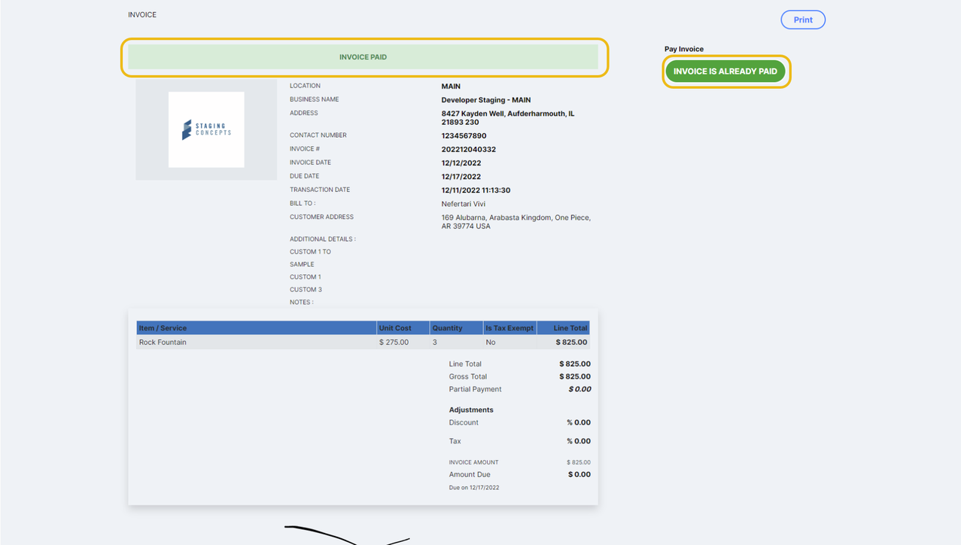Click the Staging Concepts logo image
This screenshot has height=545, width=961.
[206, 129]
